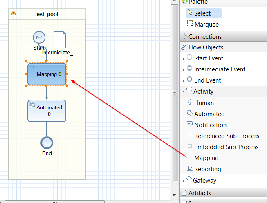The image size is (267, 203).
Task: Click the lines icon inside Mapping 0
Action: (x=32, y=68)
